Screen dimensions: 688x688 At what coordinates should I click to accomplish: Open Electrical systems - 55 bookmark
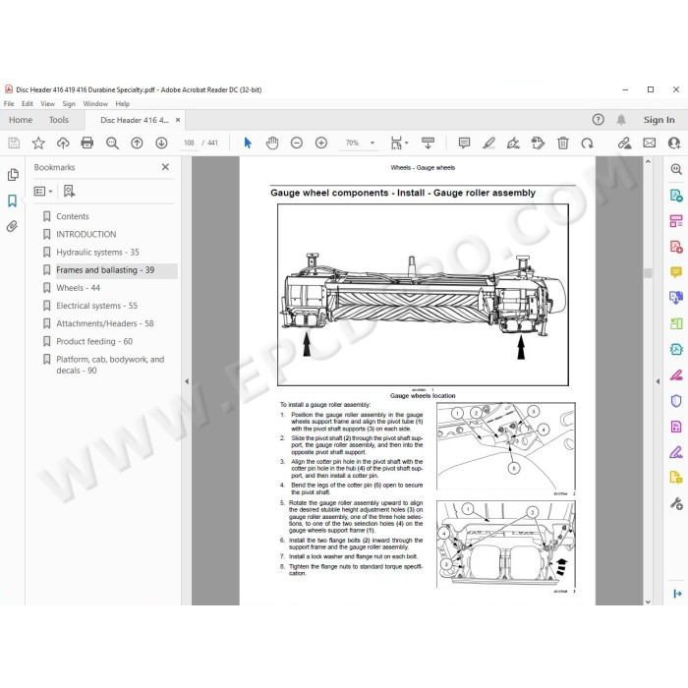(x=96, y=306)
